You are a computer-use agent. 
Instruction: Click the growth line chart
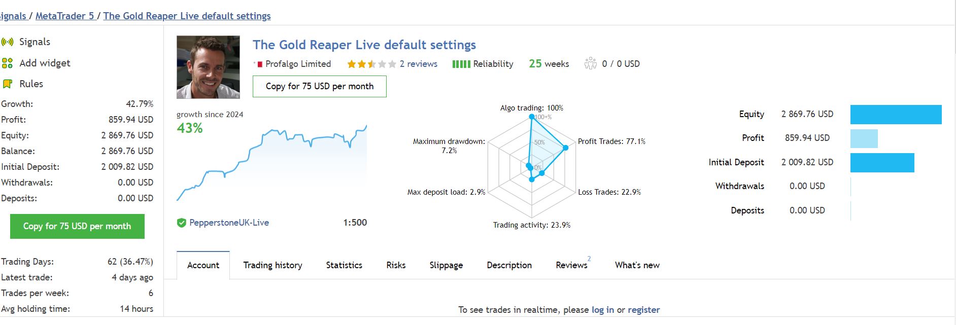[x=271, y=162]
